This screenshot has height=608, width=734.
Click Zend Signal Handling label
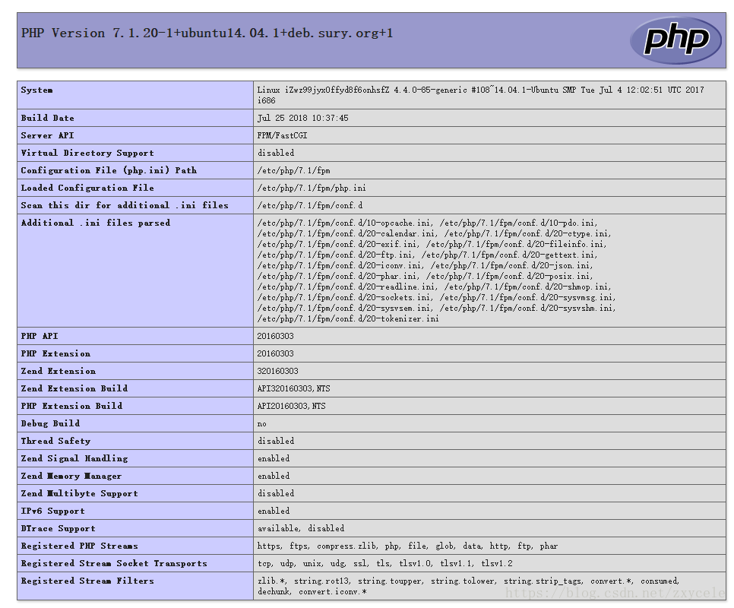point(74,458)
